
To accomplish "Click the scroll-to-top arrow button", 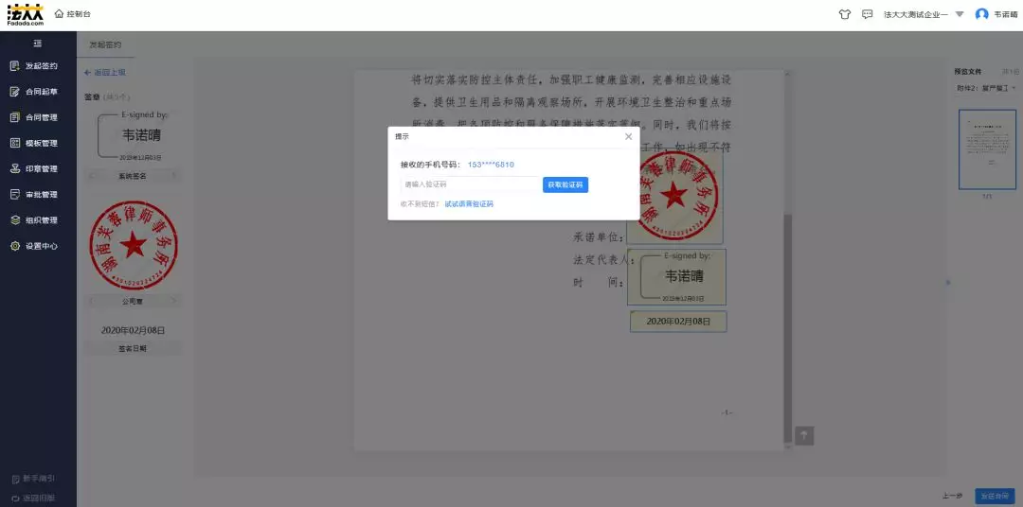I will click(x=803, y=434).
